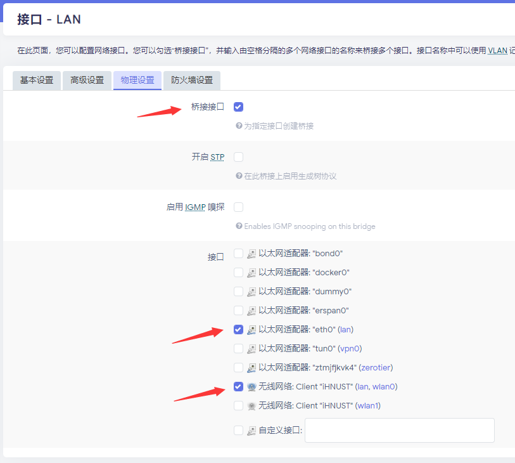The width and height of the screenshot is (515, 463).
Task: Click the wlan0 wireless network icon
Action: click(251, 387)
